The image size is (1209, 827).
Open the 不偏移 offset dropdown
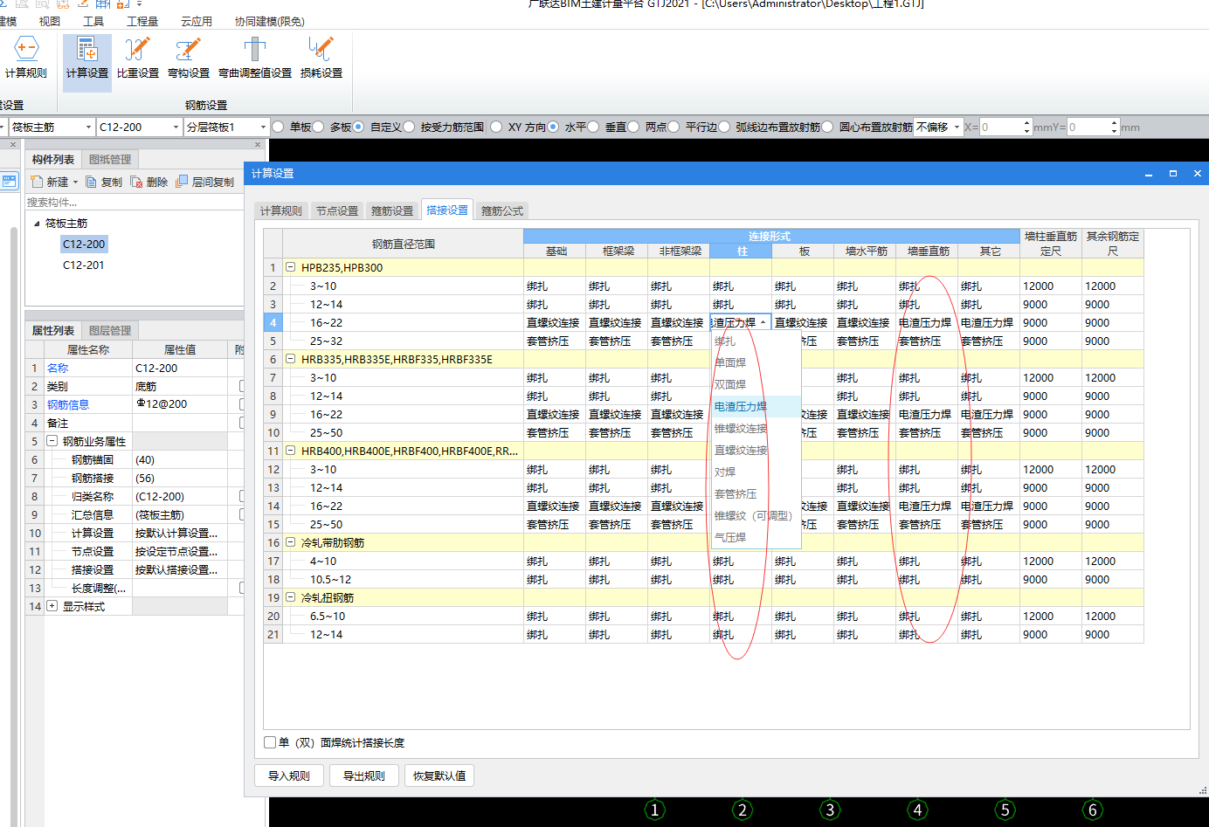(x=957, y=127)
